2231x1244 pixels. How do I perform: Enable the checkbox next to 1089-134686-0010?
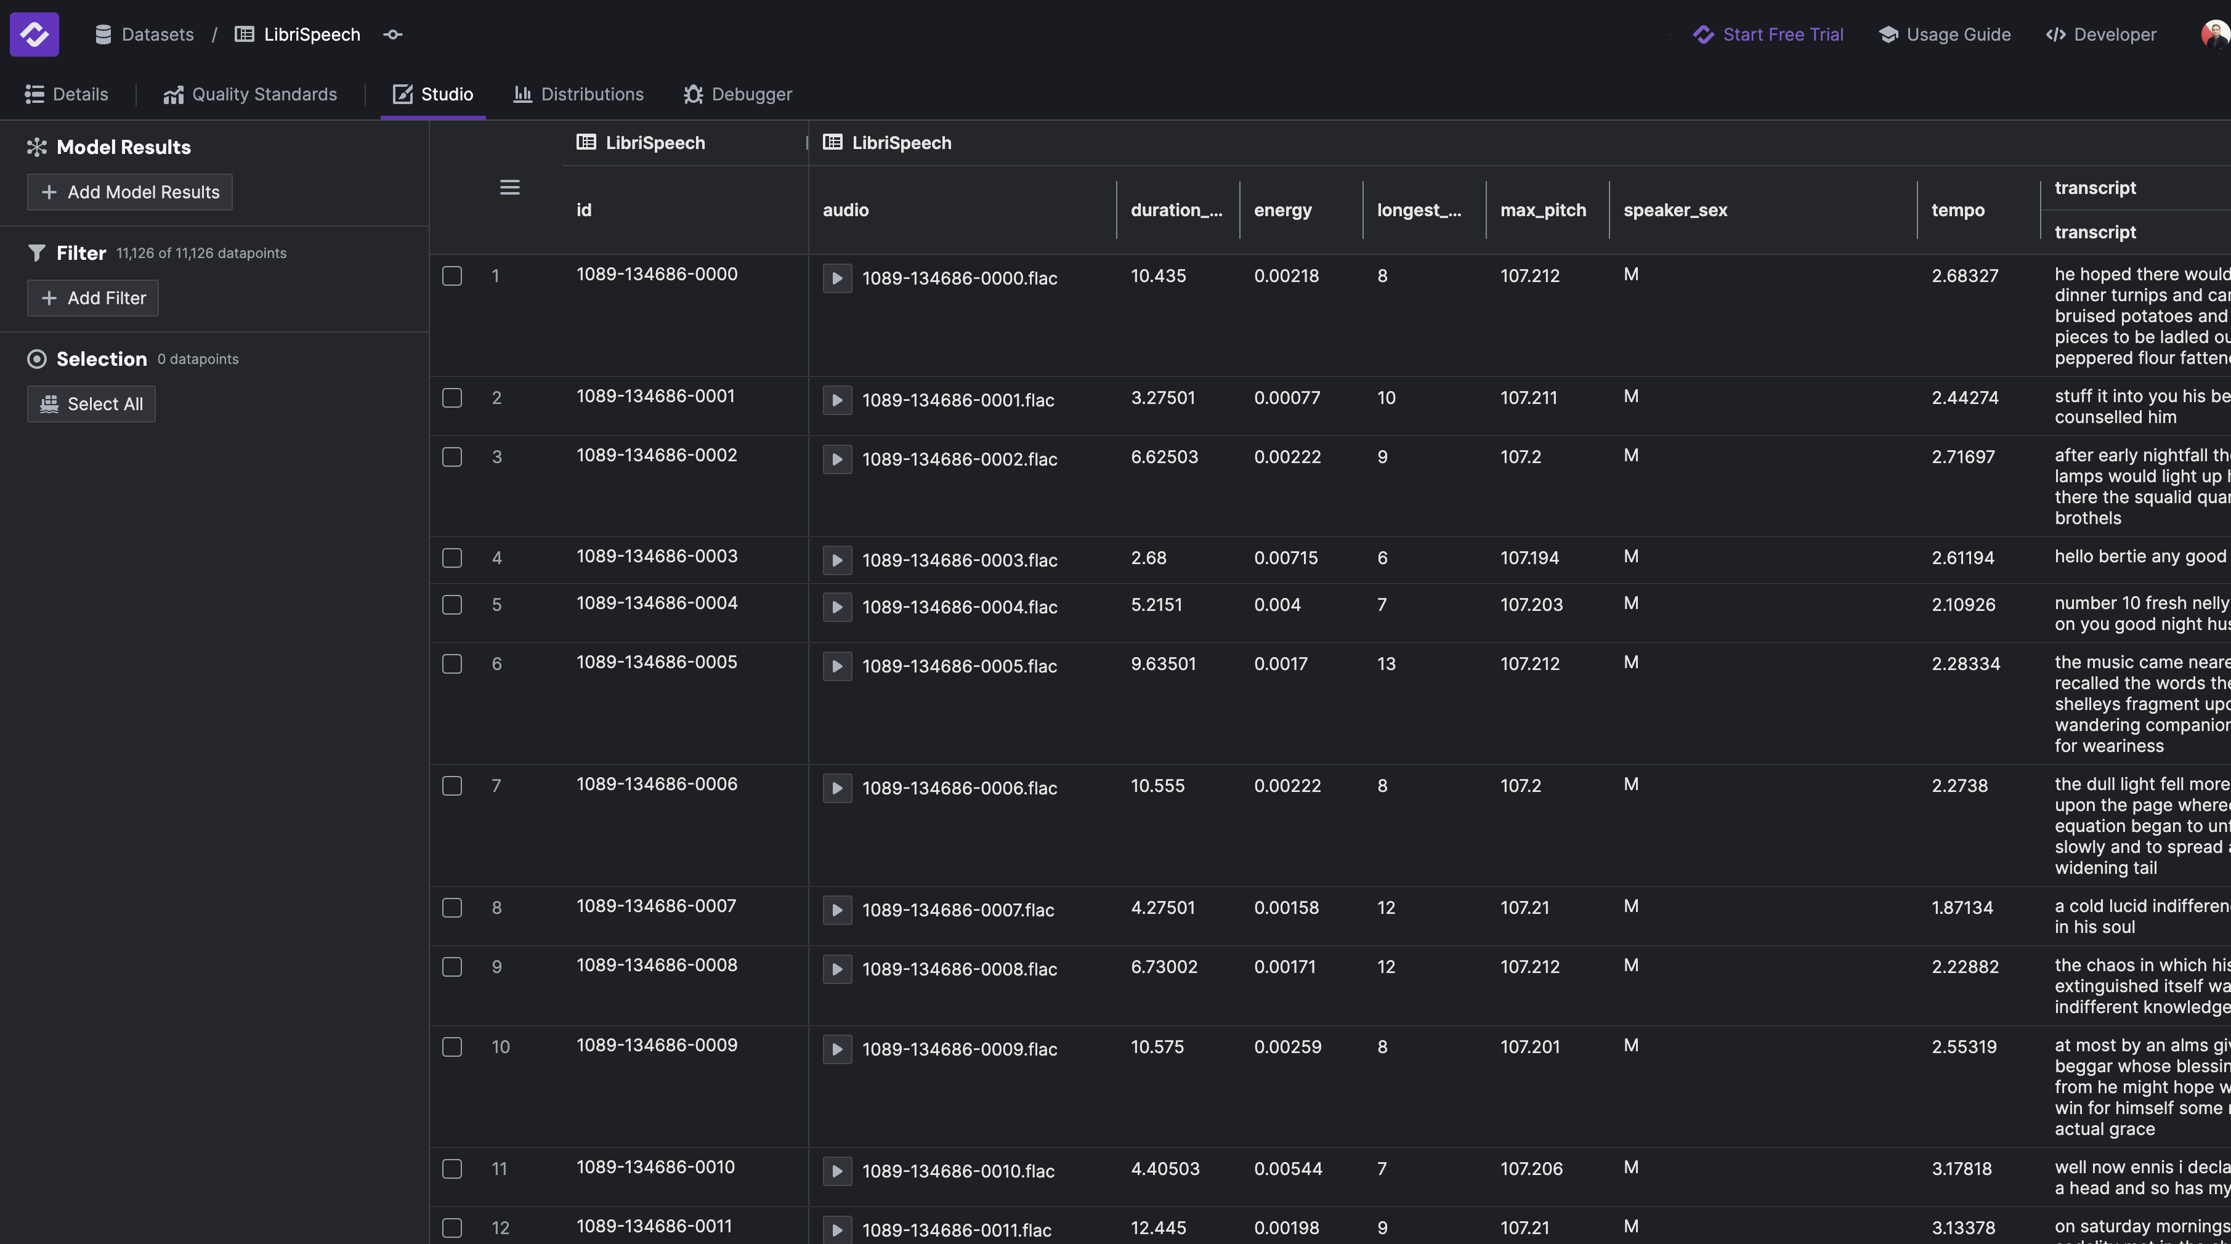[452, 1169]
